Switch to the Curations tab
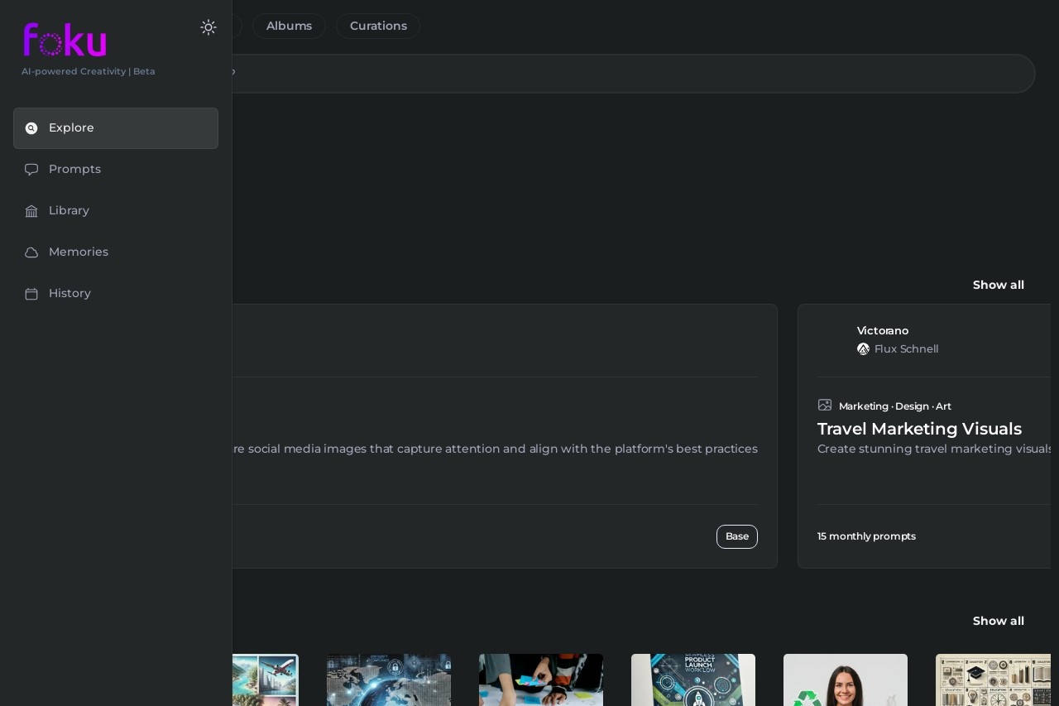 coord(378,26)
